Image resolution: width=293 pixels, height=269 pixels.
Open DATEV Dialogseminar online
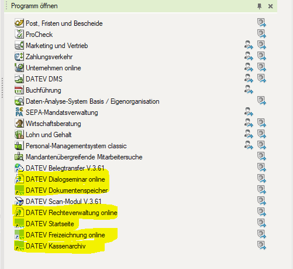pos(66,179)
